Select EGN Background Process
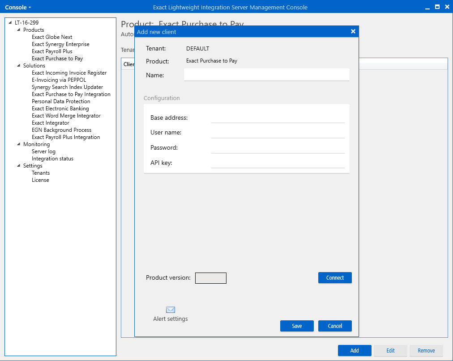The height and width of the screenshot is (361, 453). [x=61, y=130]
